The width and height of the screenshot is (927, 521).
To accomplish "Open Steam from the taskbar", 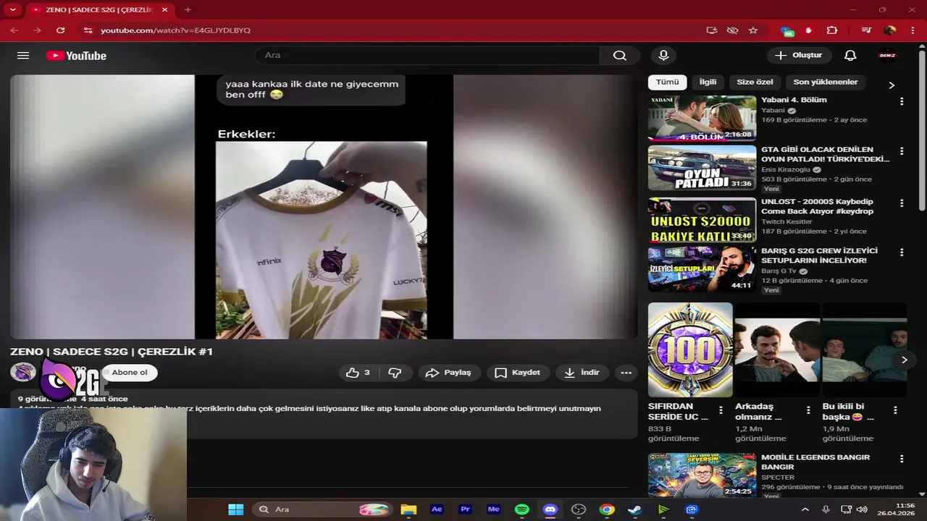I will [634, 509].
